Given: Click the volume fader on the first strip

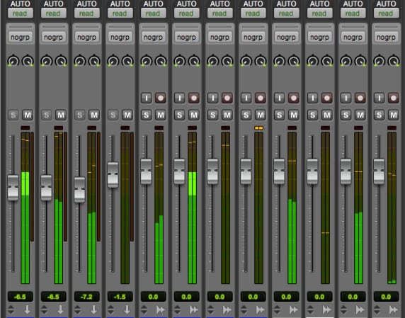Looking at the screenshot, I should pyautogui.click(x=13, y=188).
